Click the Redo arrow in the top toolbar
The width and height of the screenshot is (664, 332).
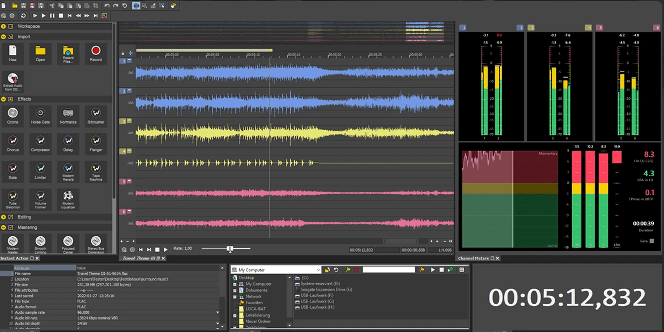(x=116, y=6)
